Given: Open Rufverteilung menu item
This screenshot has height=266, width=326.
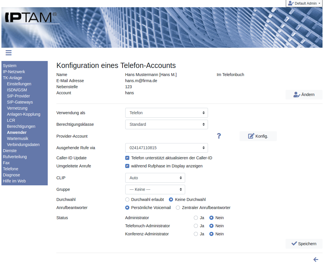Looking at the screenshot, I should (15, 157).
